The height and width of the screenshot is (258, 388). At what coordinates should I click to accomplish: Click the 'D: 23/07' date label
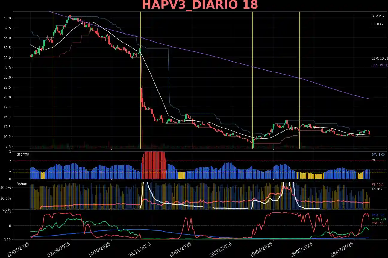(x=378, y=16)
